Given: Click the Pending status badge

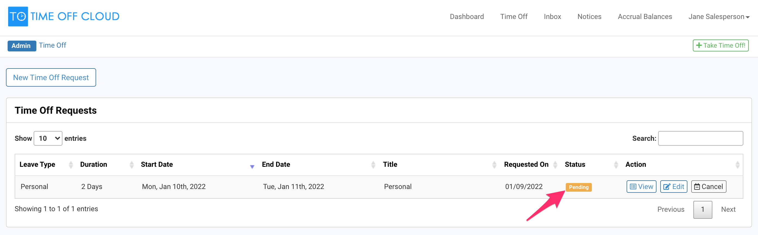Looking at the screenshot, I should click(x=579, y=187).
